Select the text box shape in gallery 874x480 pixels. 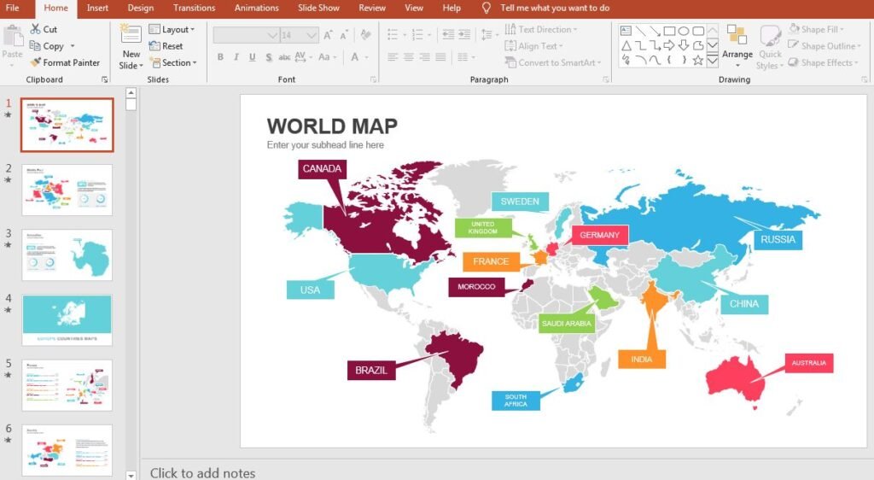pyautogui.click(x=626, y=31)
